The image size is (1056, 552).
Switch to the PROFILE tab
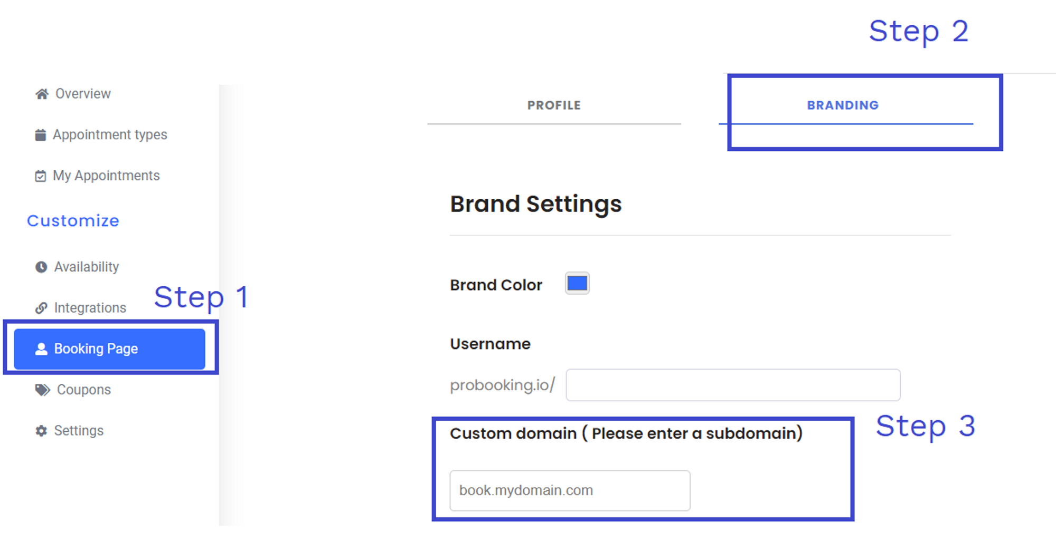[554, 105]
